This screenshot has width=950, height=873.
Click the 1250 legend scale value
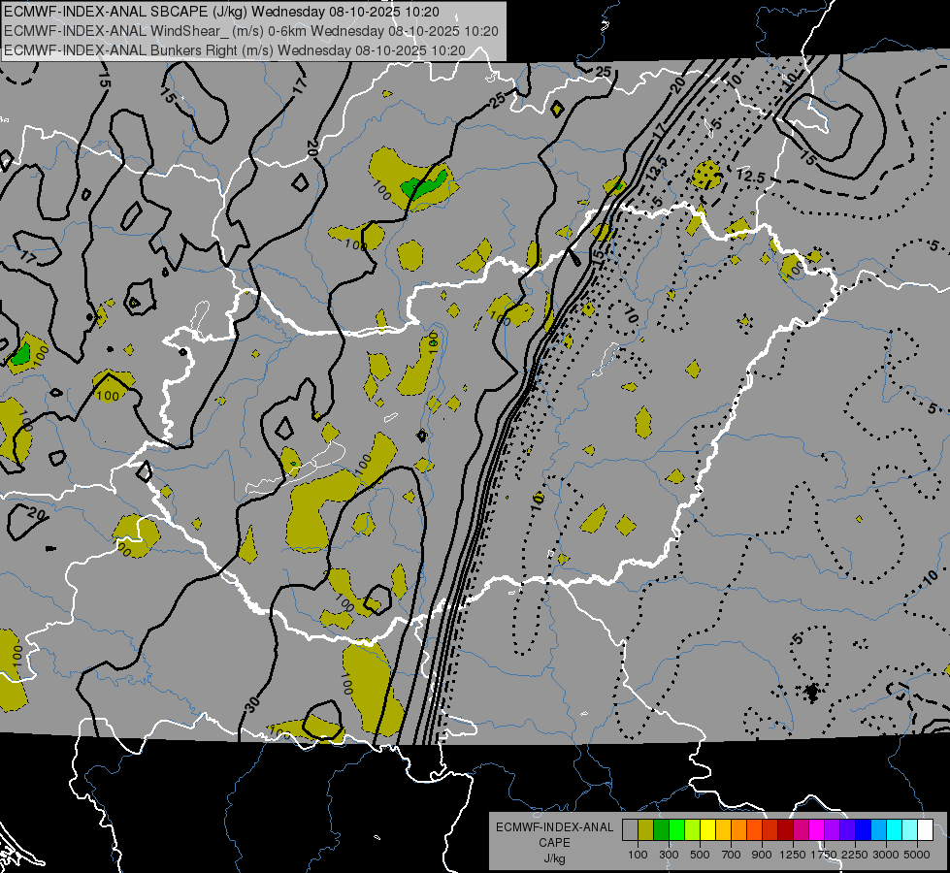[793, 855]
